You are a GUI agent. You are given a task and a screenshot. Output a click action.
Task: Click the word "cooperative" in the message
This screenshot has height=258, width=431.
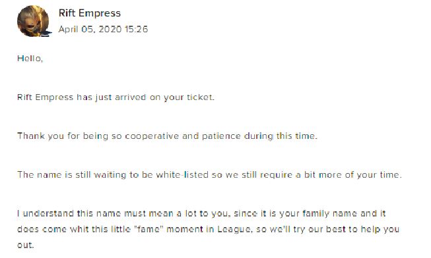152,136
